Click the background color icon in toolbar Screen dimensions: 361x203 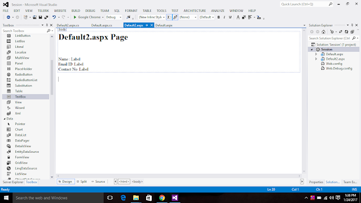tap(244, 17)
